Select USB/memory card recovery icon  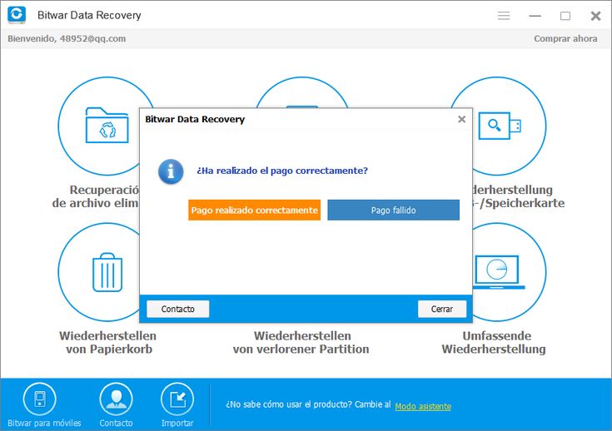[500, 126]
